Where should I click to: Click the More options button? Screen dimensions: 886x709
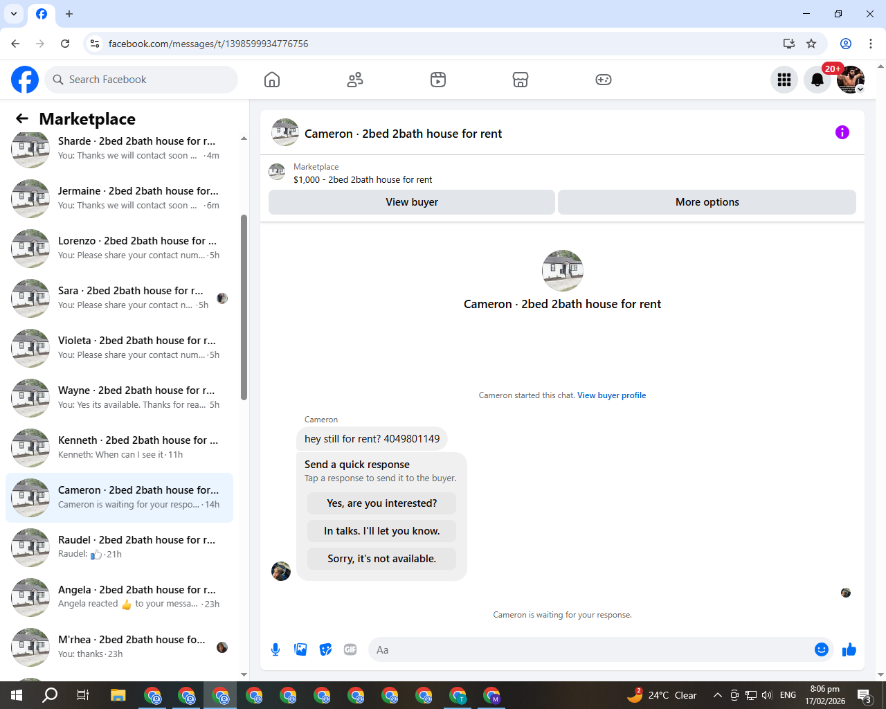click(707, 202)
